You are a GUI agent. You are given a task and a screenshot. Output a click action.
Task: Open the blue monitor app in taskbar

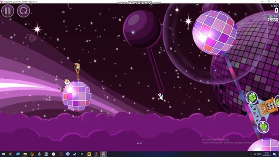(18, 154)
